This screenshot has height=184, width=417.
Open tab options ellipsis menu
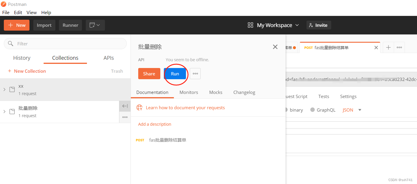click(399, 47)
